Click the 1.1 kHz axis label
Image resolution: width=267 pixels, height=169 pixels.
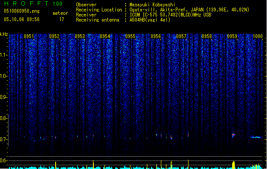(x=4, y=55)
